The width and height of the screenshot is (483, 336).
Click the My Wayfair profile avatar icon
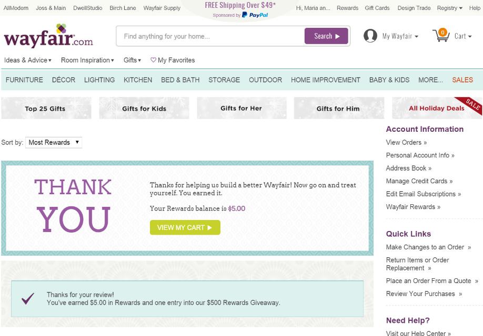click(x=370, y=36)
